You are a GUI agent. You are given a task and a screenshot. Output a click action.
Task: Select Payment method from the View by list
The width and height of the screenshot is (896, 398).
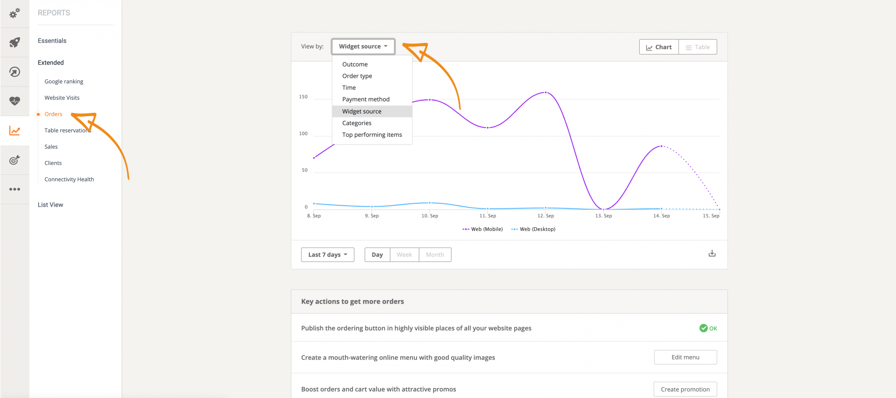click(x=366, y=99)
